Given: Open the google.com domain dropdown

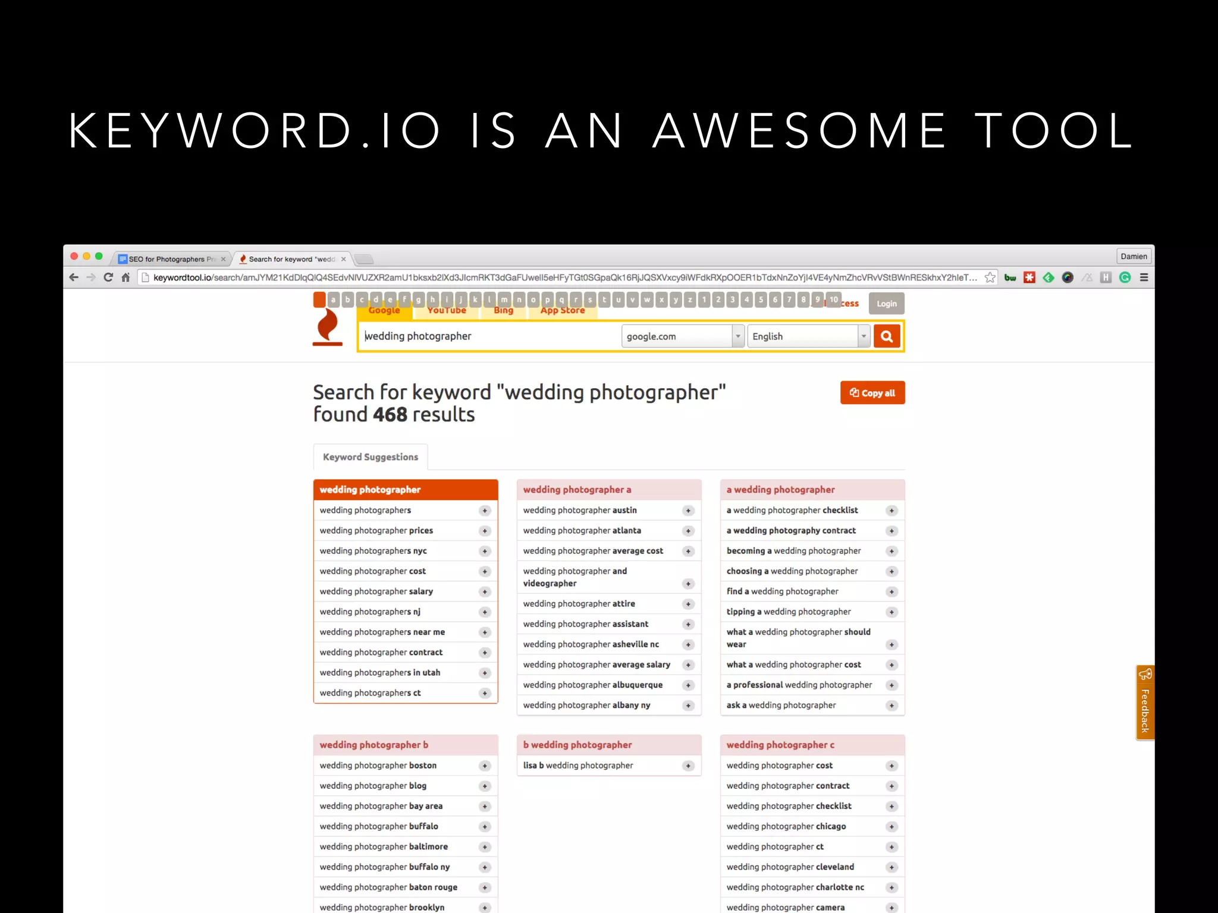Looking at the screenshot, I should [x=683, y=336].
